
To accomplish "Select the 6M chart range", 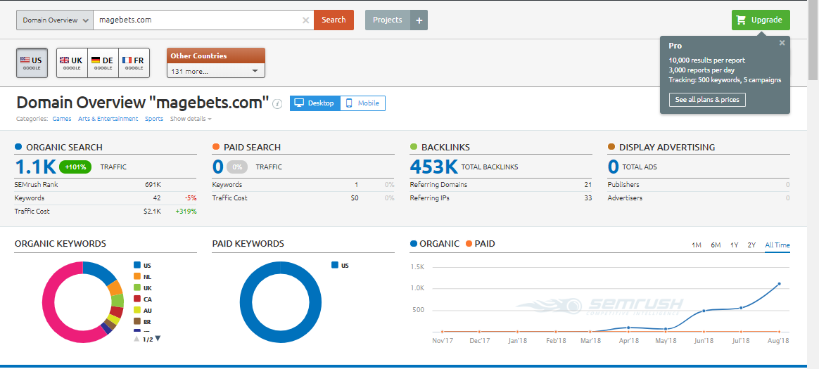I will coord(716,245).
